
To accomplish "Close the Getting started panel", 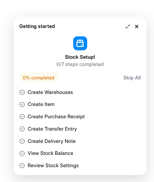I will (137, 27).
